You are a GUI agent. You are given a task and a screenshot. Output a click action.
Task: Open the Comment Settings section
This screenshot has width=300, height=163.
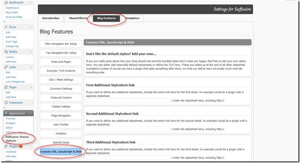point(61,89)
